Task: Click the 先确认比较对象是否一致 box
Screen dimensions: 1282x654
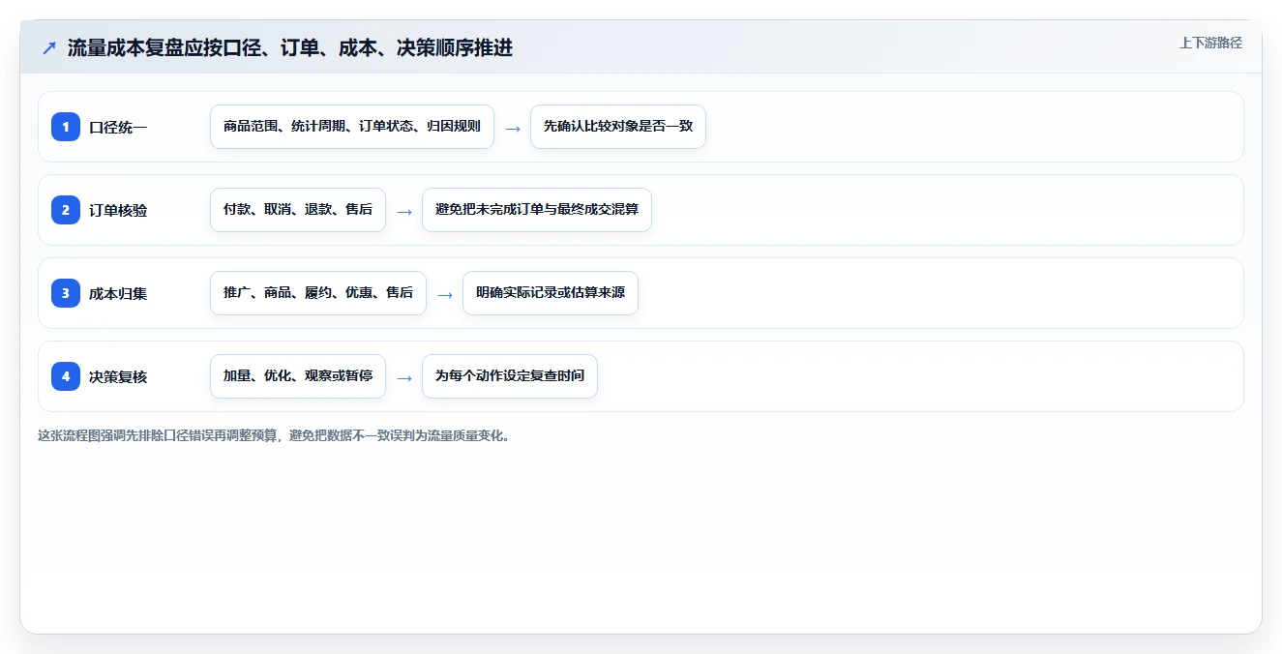Action: tap(618, 127)
